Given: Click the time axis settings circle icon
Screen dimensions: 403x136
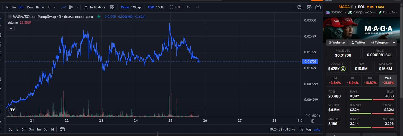Looking at the screenshot, I should 313,121.
